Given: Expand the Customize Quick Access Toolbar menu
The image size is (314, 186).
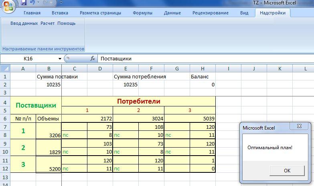Looking at the screenshot, I should [61, 3].
